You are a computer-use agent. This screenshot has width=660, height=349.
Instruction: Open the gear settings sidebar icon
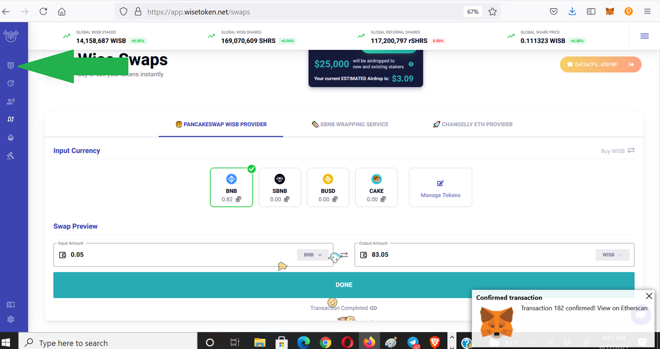pyautogui.click(x=10, y=320)
